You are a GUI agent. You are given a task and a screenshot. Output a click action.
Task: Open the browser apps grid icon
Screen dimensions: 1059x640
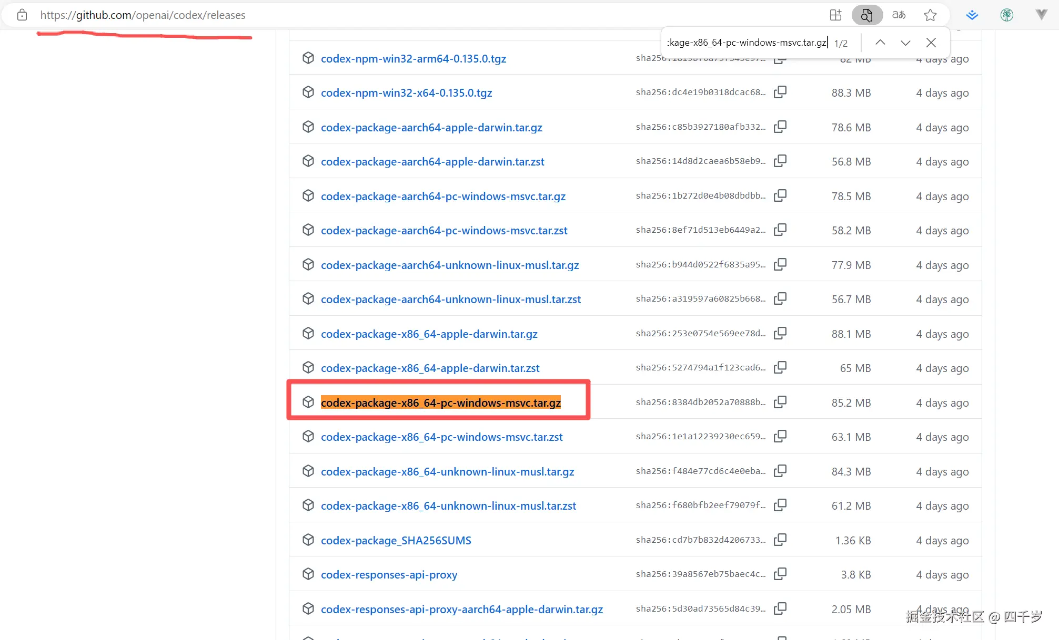836,15
